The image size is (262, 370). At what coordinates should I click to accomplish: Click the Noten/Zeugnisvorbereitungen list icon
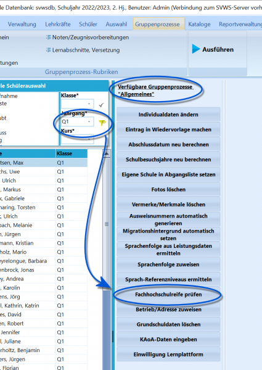coord(48,37)
